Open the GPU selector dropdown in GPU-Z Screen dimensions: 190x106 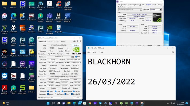tap(50, 98)
